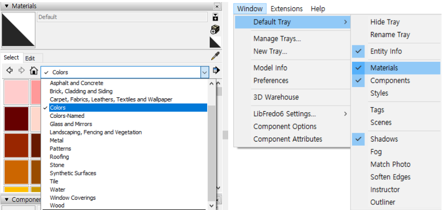Screen dimensions: 442x210
Task: Click the Default material name field
Action: click(x=122, y=17)
